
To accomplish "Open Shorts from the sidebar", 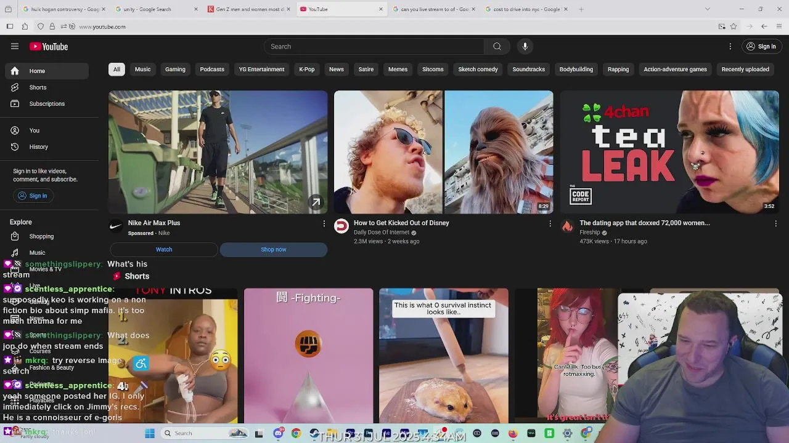I will pyautogui.click(x=47, y=87).
